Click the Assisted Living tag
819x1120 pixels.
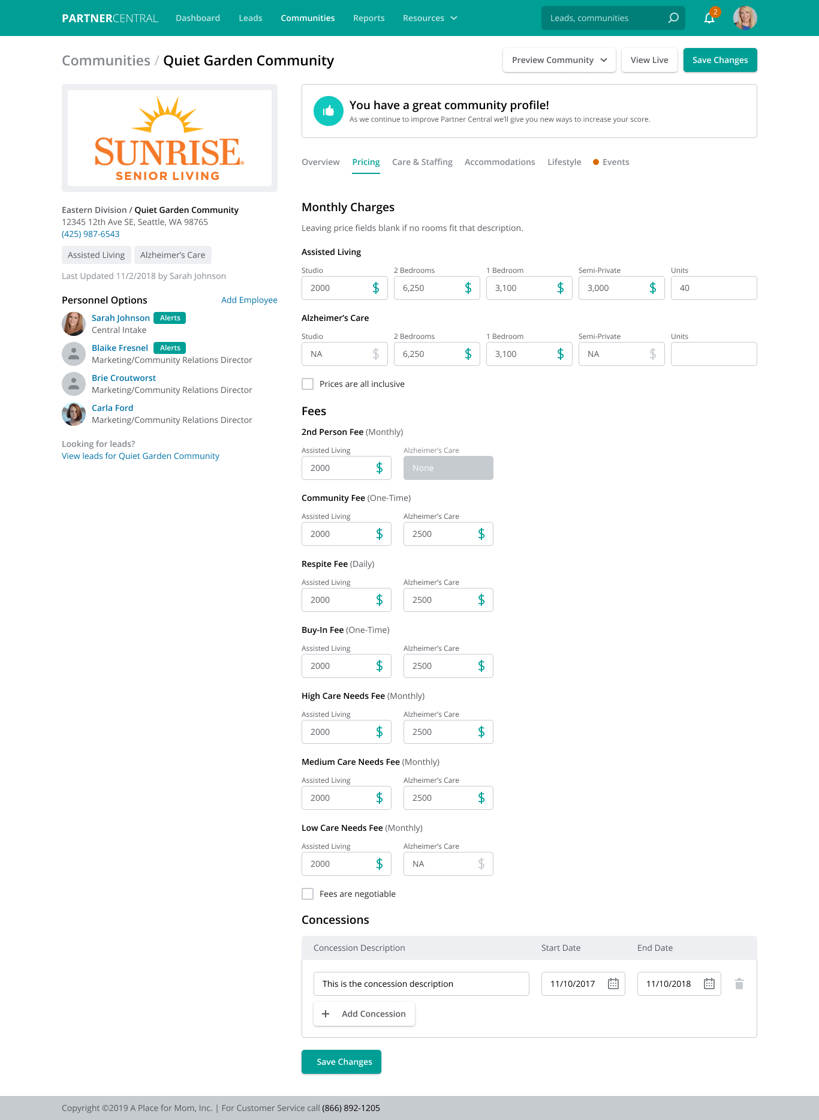pyautogui.click(x=97, y=255)
